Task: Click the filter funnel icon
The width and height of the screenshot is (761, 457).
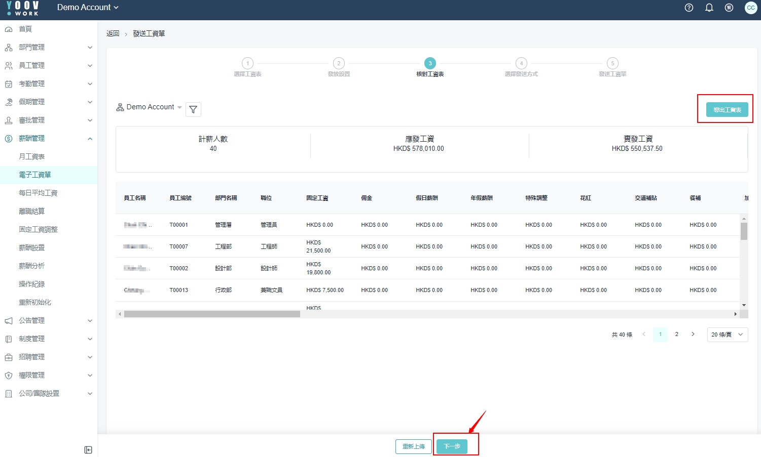Action: [x=193, y=109]
